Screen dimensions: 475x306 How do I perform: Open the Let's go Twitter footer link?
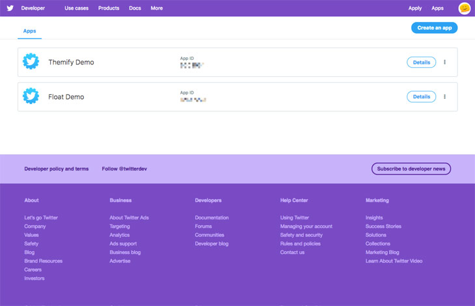click(x=41, y=217)
